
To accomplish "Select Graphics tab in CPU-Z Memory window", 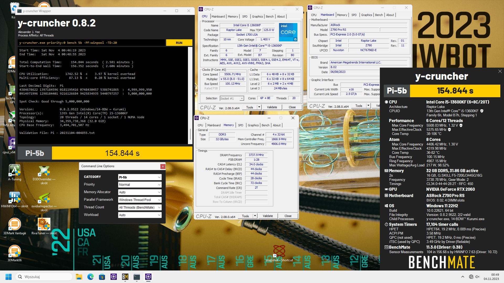I will click(253, 125).
